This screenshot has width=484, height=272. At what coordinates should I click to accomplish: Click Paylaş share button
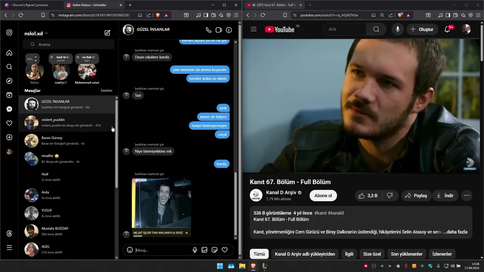[416, 196]
